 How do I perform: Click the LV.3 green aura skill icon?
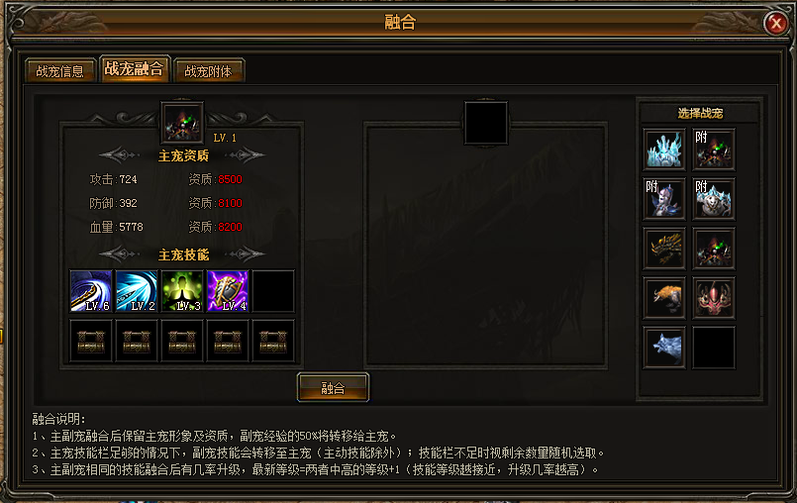tap(182, 291)
